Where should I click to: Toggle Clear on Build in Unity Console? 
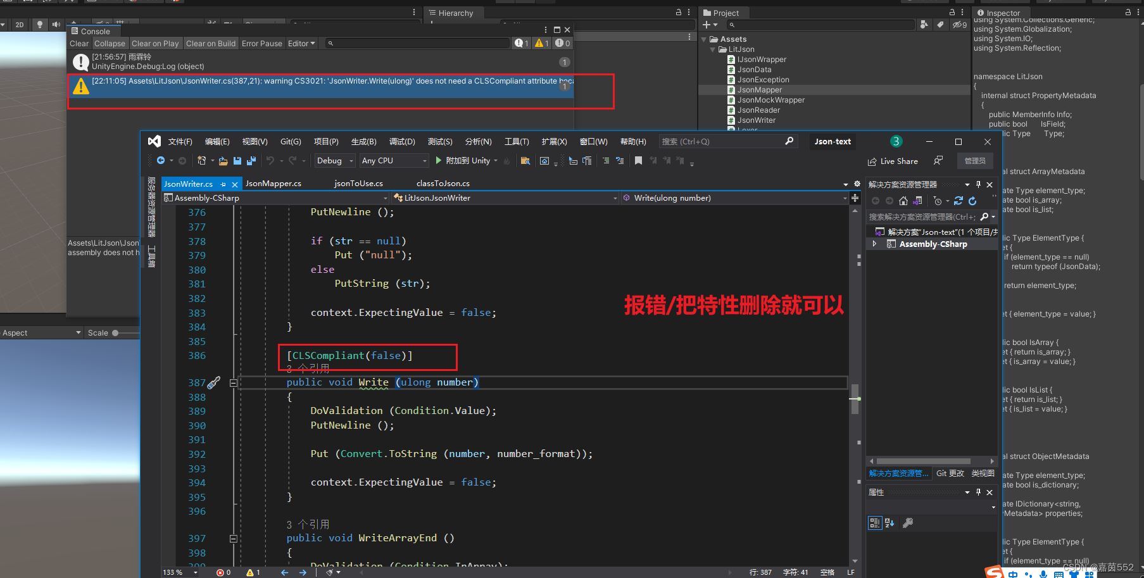[211, 44]
